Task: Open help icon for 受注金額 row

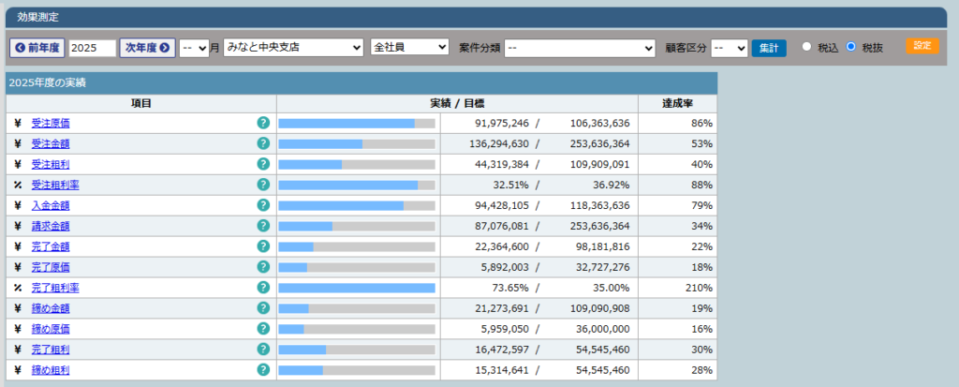Action: point(263,143)
